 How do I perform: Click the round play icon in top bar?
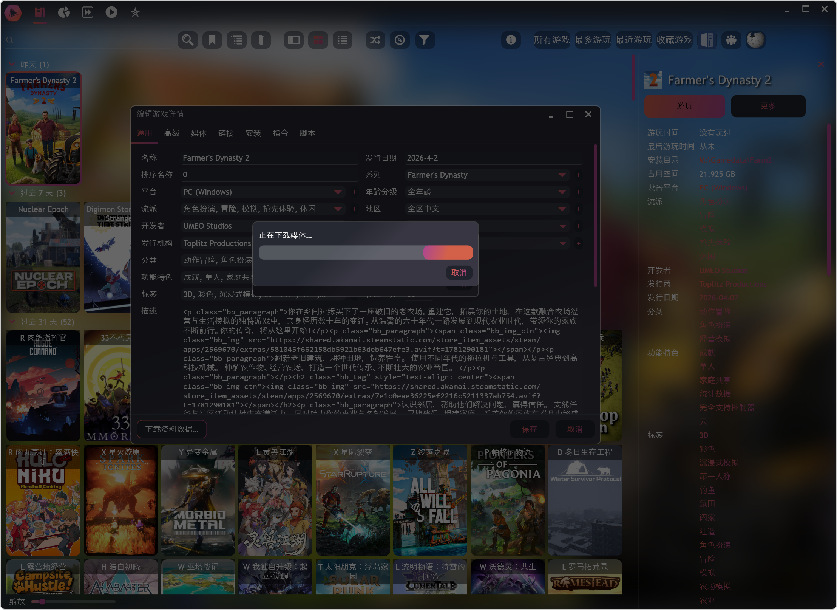coord(111,12)
